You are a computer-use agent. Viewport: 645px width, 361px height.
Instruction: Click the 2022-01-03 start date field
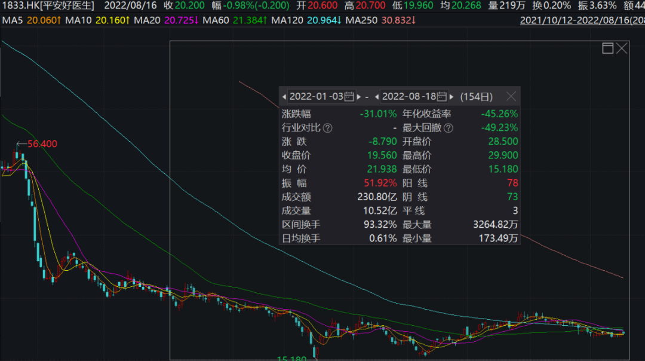[x=321, y=97]
